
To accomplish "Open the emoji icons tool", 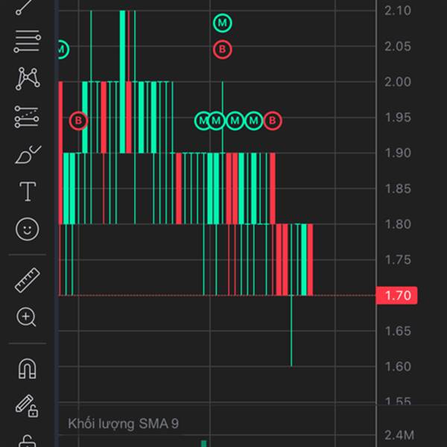I will 27,229.
